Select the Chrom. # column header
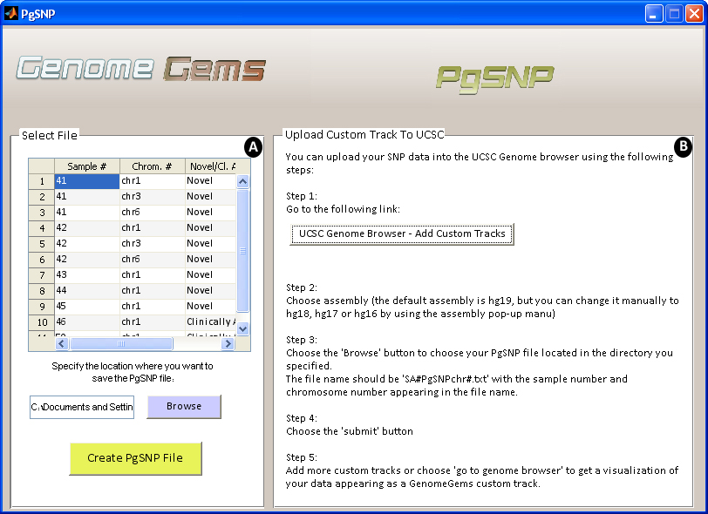The image size is (708, 514). [x=153, y=166]
